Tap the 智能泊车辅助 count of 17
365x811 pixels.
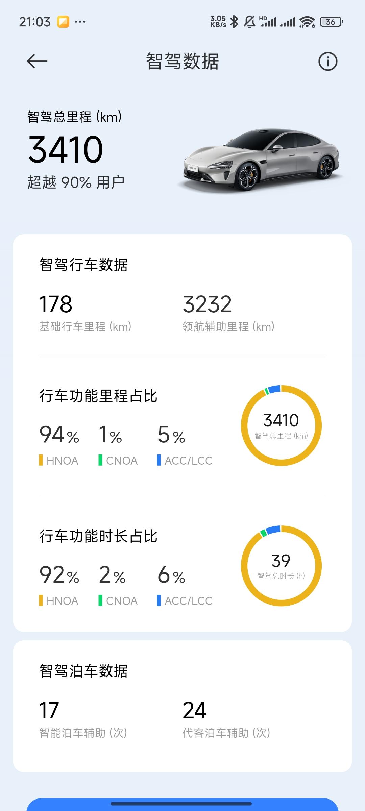tap(49, 710)
